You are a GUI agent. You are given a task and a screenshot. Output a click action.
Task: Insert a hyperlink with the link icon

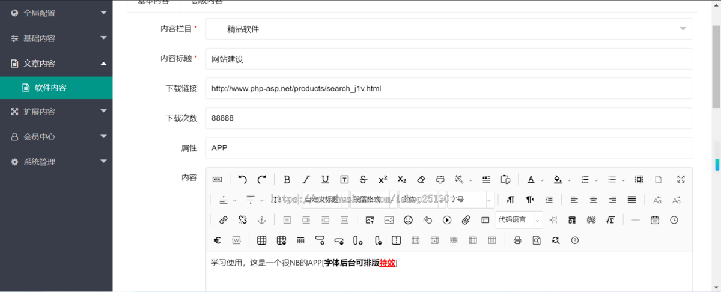[223, 220]
